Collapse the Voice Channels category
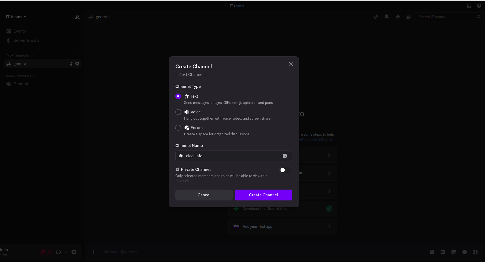The width and height of the screenshot is (485, 262). [x=20, y=76]
